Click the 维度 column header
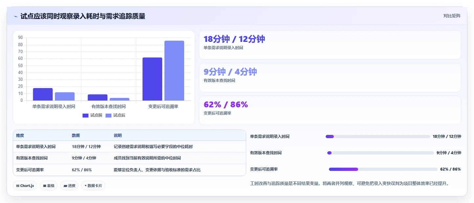Screen dimensions: 474x203 [20, 136]
